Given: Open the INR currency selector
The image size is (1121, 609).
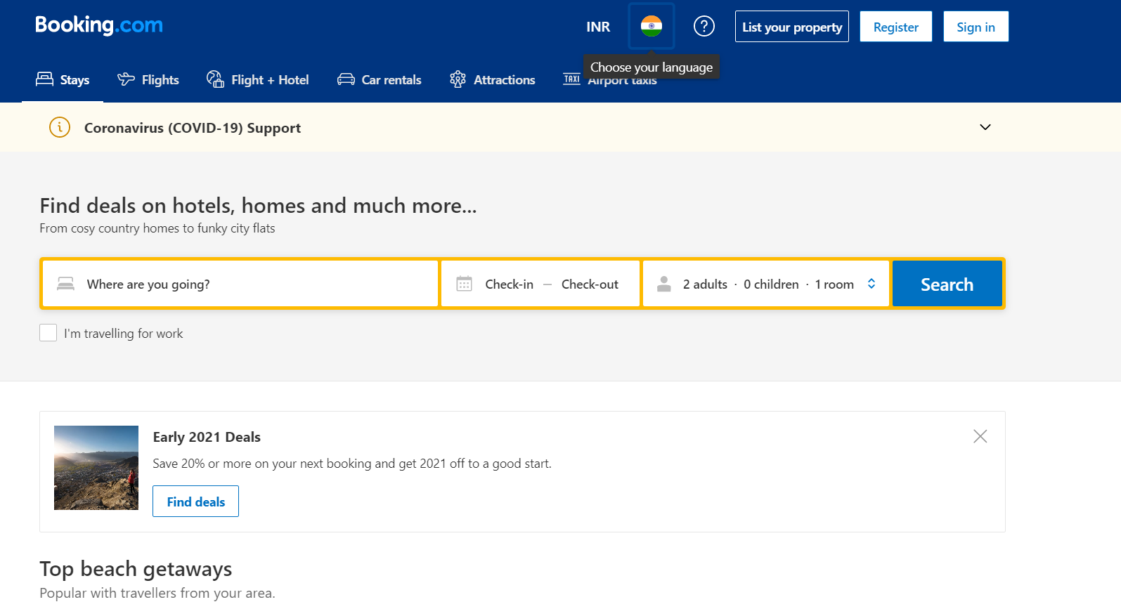Looking at the screenshot, I should (598, 27).
